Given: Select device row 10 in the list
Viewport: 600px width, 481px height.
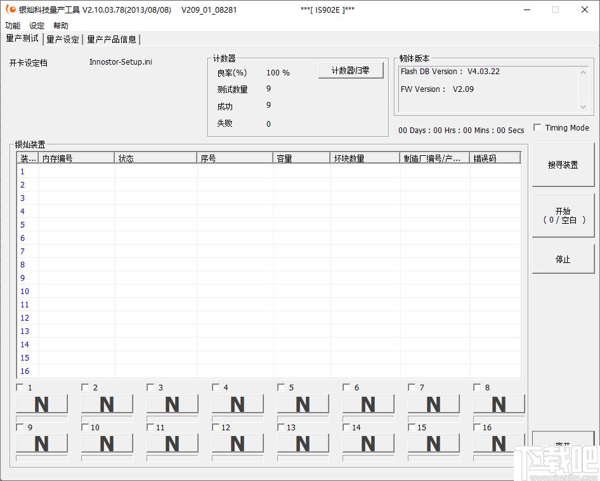Looking at the screenshot, I should 269,291.
